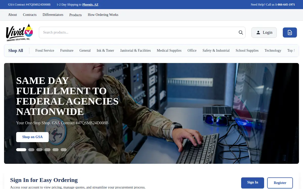This screenshot has height=189, width=303.
Task: Select the fifth carousel slide indicator
Action: 56,150
